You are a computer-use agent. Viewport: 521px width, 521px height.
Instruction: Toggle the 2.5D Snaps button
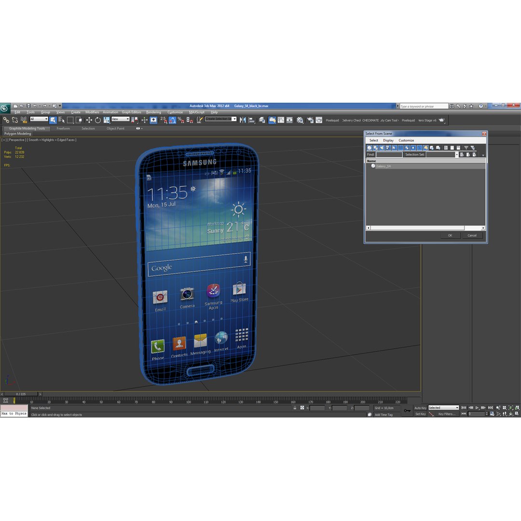164,120
